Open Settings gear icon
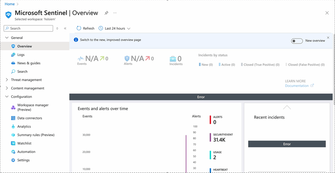The width and height of the screenshot is (335, 173). tap(13, 160)
